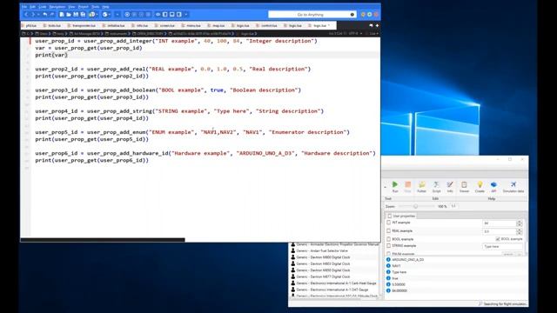This screenshot has width=557, height=313.
Task: Click the REAL example value stepper arrows
Action: pyautogui.click(x=519, y=231)
